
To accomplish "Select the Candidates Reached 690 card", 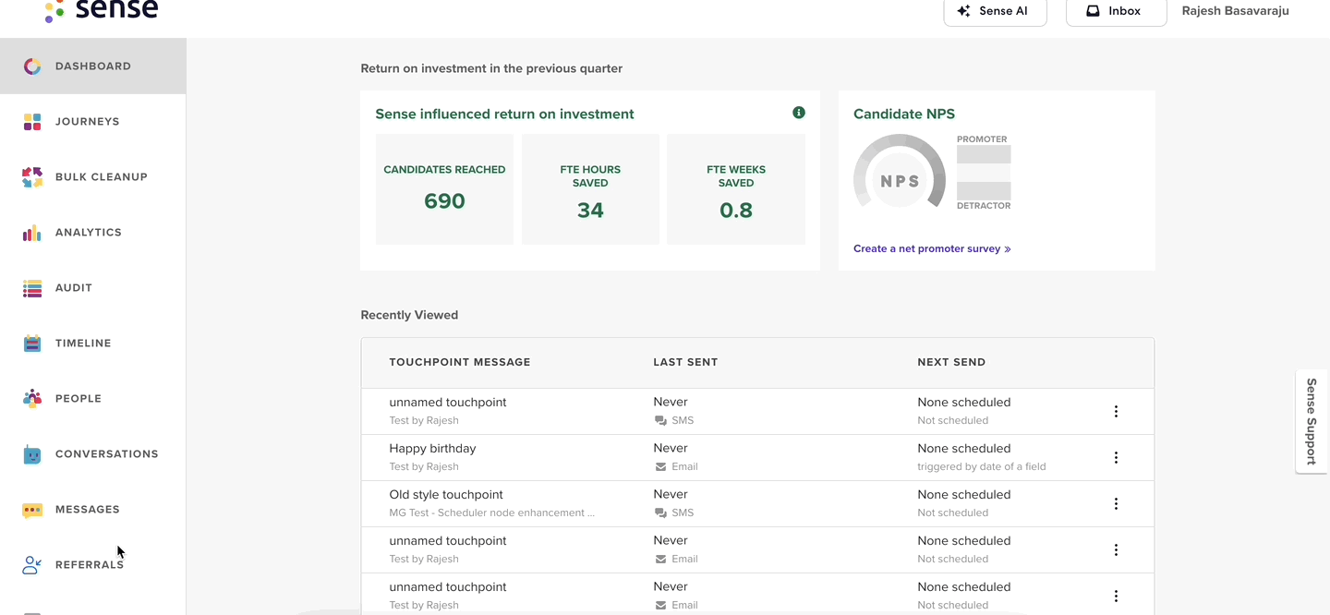I will [444, 189].
